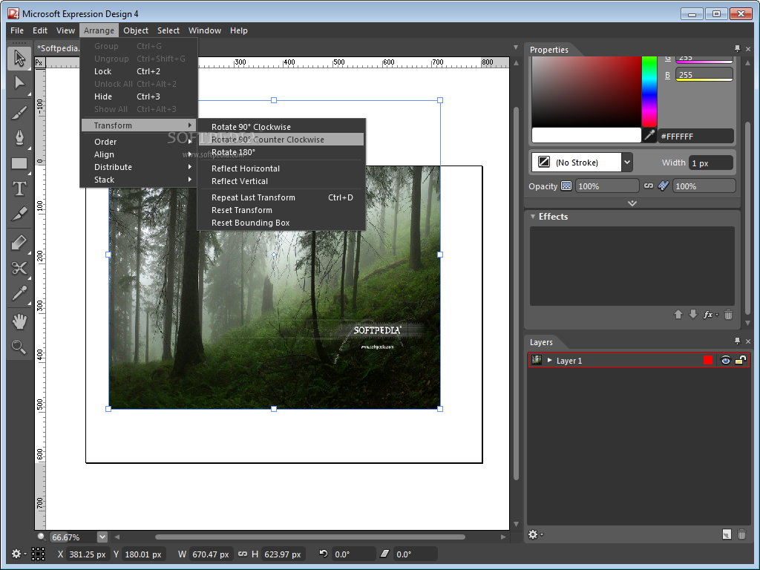Click the skew angle icon
This screenshot has width=760, height=570.
click(384, 554)
